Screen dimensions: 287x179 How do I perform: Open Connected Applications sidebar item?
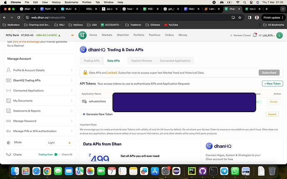tap(40, 91)
